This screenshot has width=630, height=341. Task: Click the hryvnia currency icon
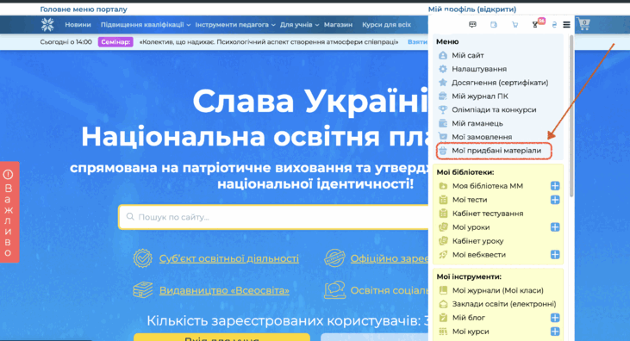point(554,25)
